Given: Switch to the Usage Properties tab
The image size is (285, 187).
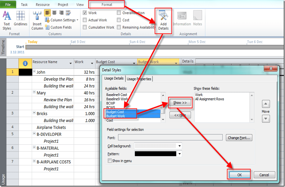Looking at the screenshot, I should coord(139,79).
